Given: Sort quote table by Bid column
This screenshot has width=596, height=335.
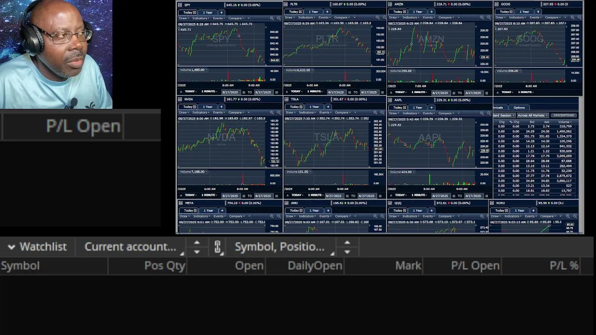Looking at the screenshot, I should (532, 122).
